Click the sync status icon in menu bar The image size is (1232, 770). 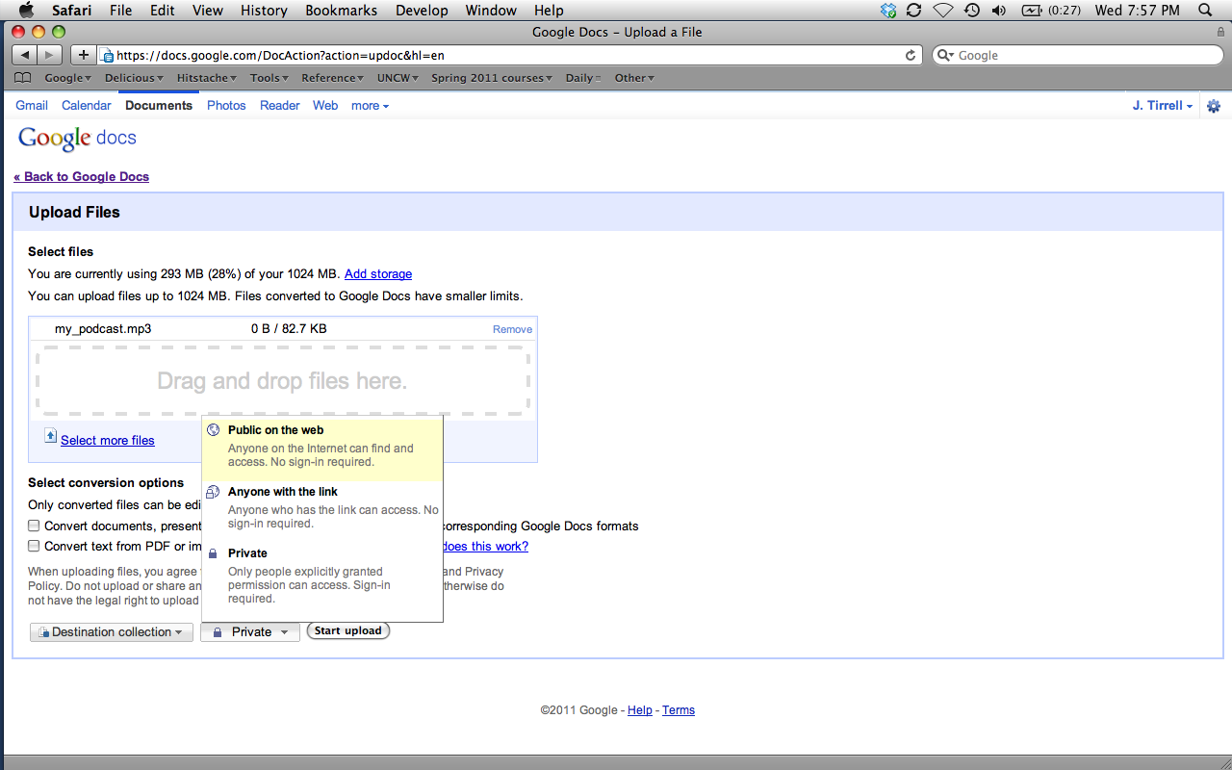pyautogui.click(x=914, y=11)
